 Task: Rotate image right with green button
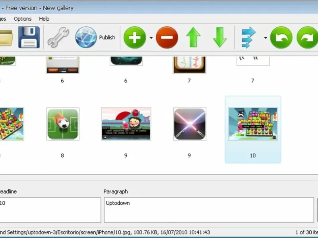point(307,37)
